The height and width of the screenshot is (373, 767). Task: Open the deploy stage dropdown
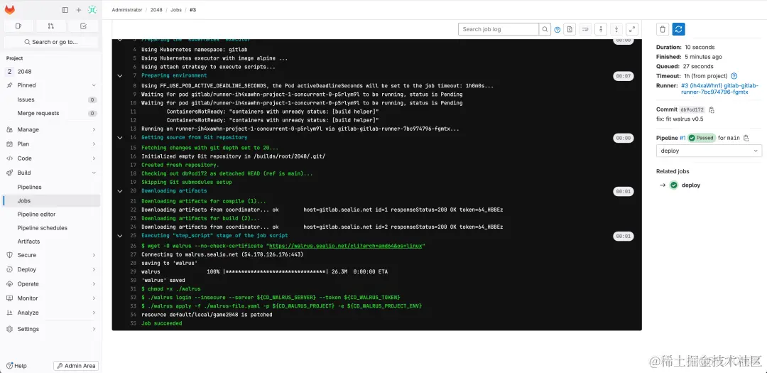point(709,151)
